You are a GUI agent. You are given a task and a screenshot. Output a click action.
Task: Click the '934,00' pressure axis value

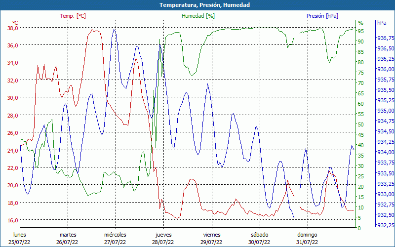386,152
